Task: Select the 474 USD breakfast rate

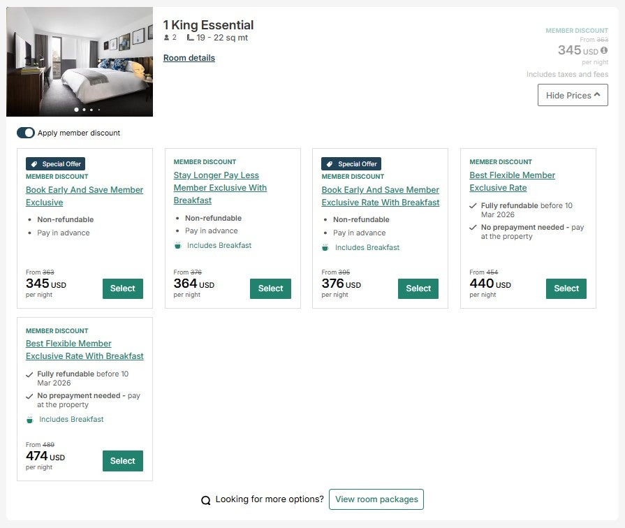Action: [122, 461]
